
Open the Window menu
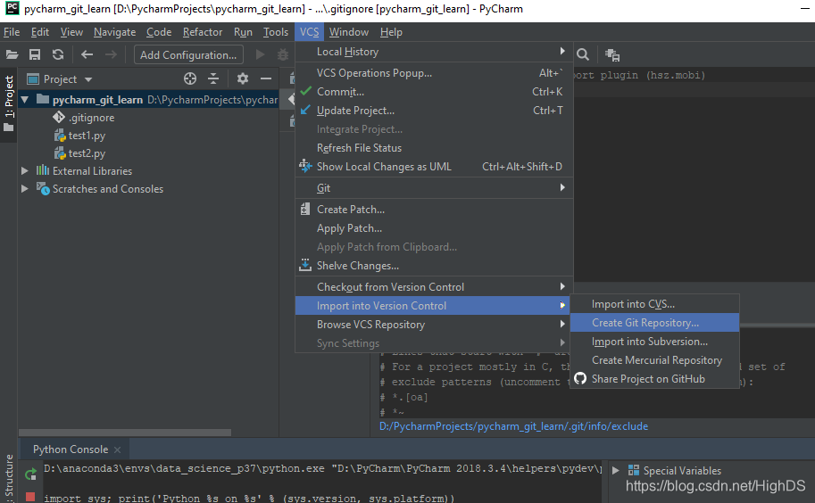[x=349, y=32]
